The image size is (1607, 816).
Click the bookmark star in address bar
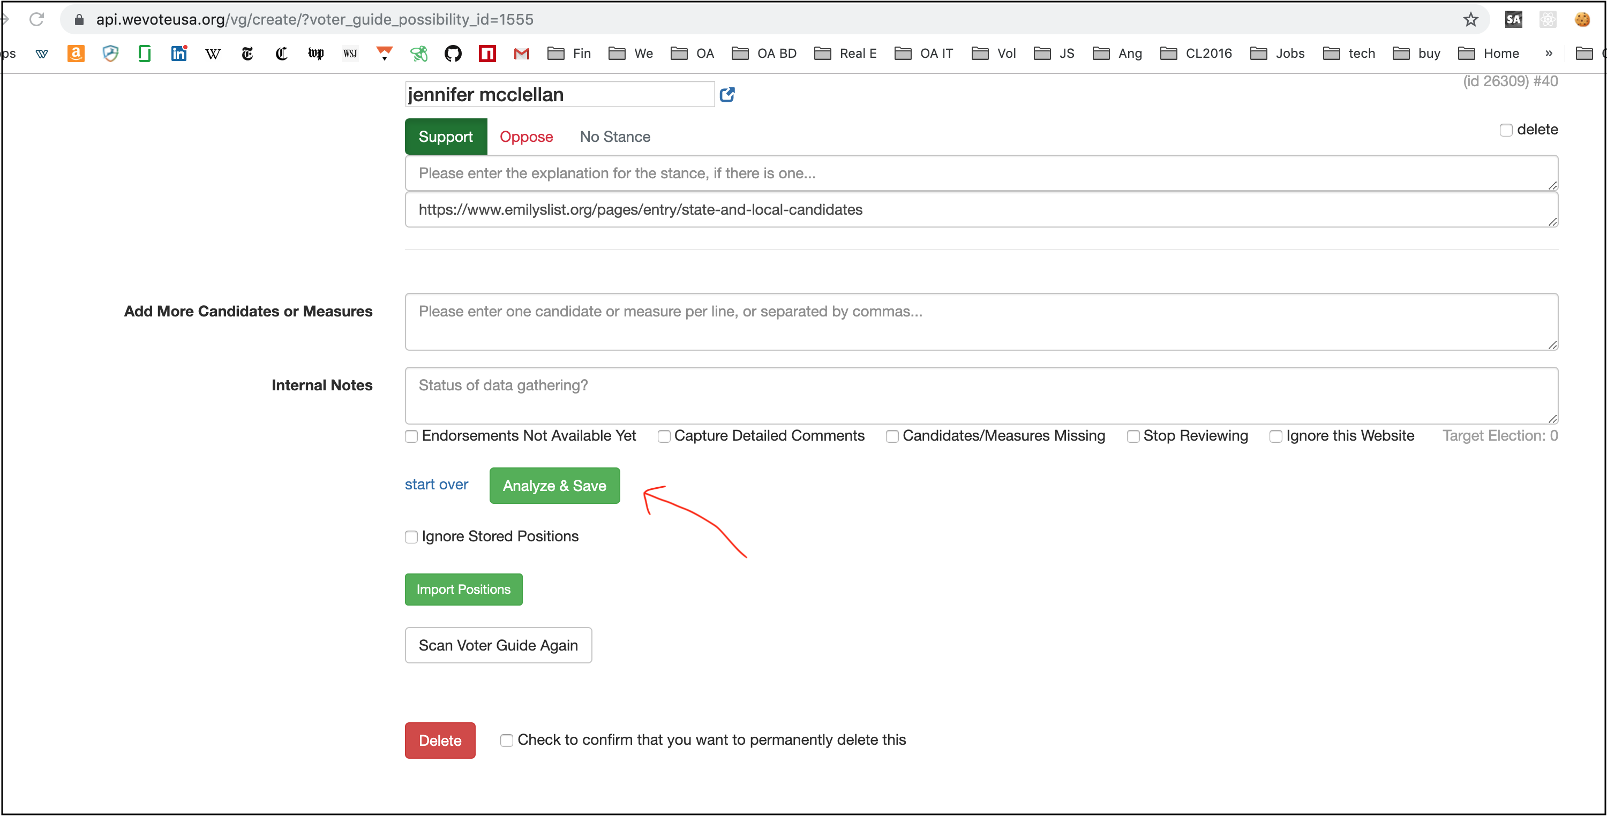(1470, 19)
